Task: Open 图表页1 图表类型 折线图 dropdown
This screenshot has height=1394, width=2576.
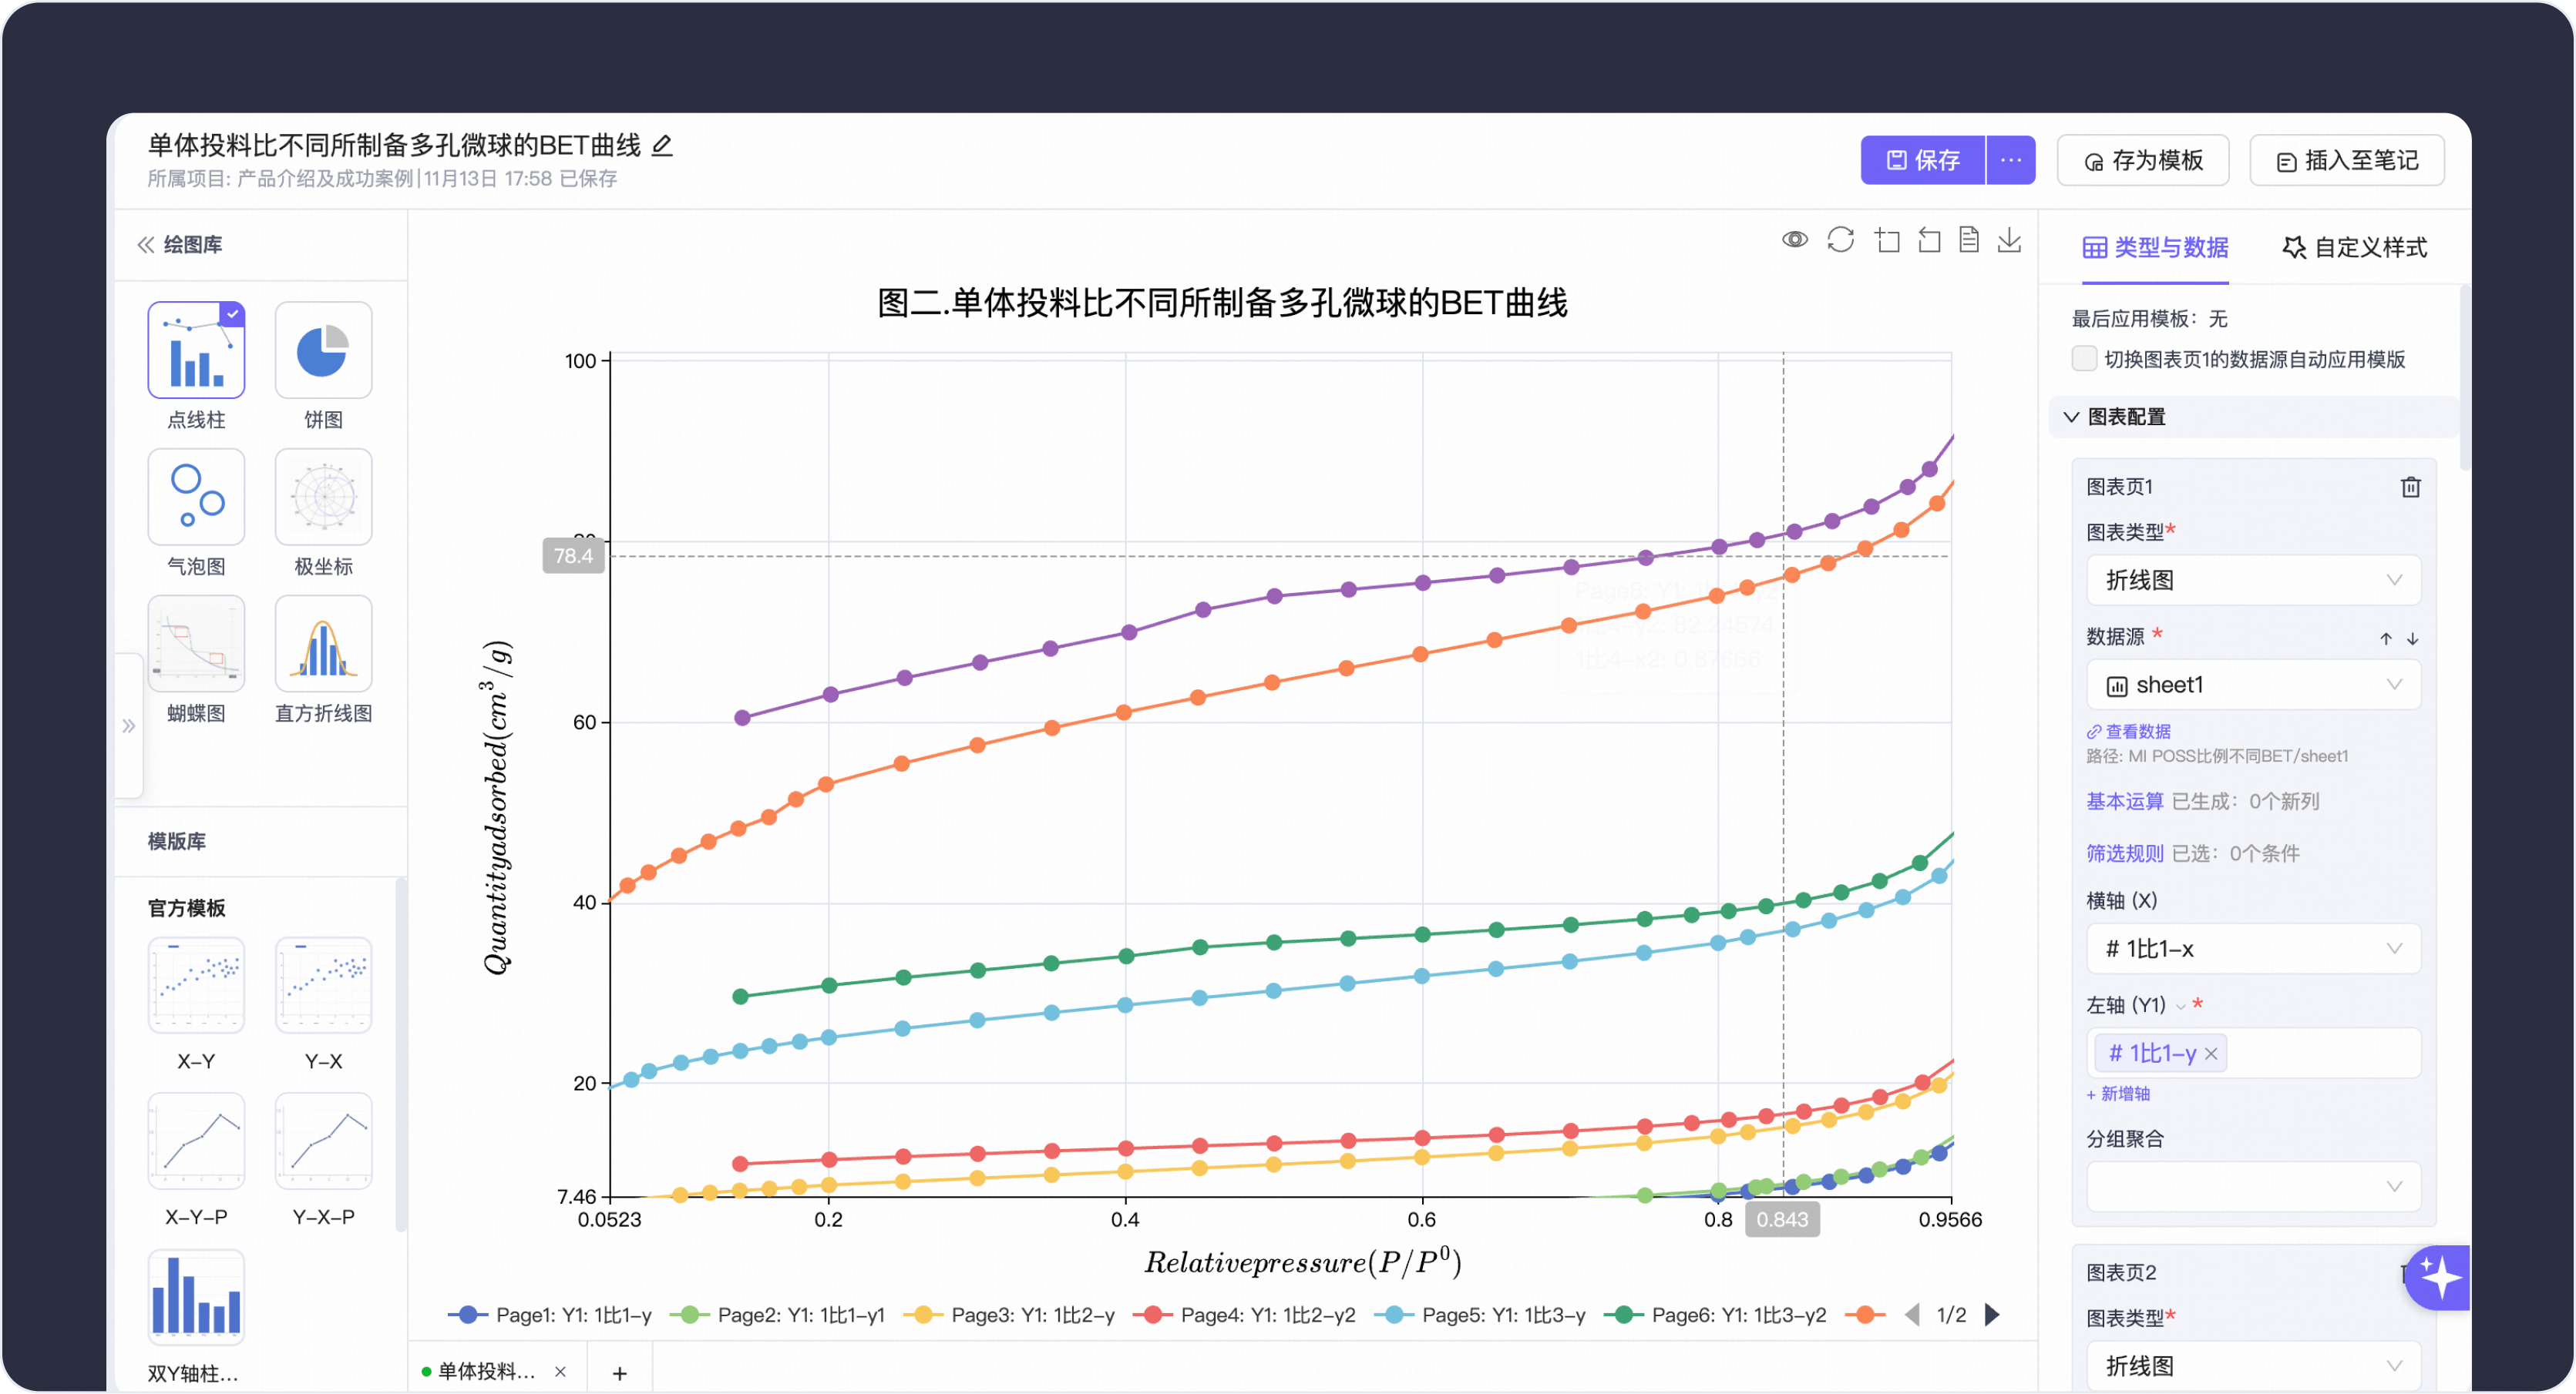Action: point(2253,581)
